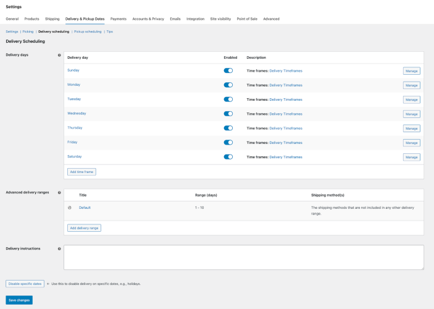This screenshot has height=309, width=434.
Task: Open Thursday's Delivery Timeframes link
Action: [286, 128]
